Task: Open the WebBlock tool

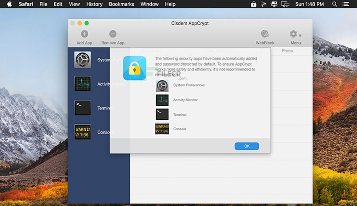Action: coord(265,34)
